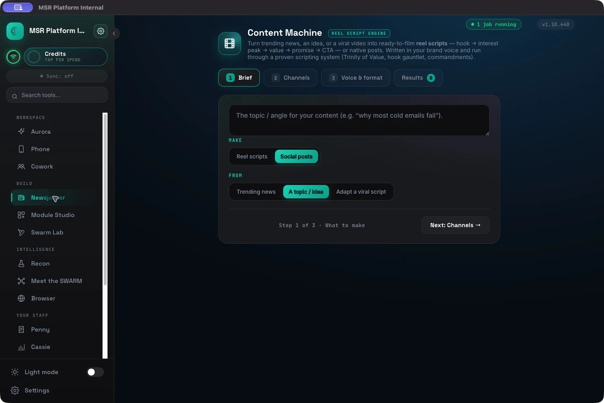
Task: Select the Social posts option under Make
Action: 297,156
